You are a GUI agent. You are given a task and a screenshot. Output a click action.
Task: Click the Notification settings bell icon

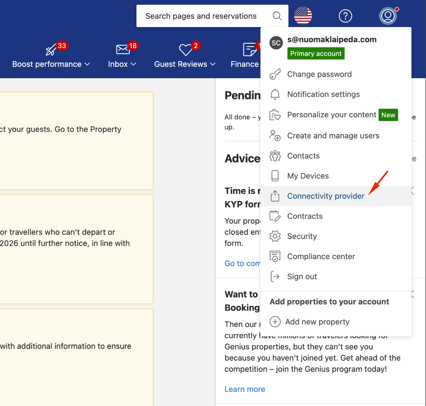point(275,94)
